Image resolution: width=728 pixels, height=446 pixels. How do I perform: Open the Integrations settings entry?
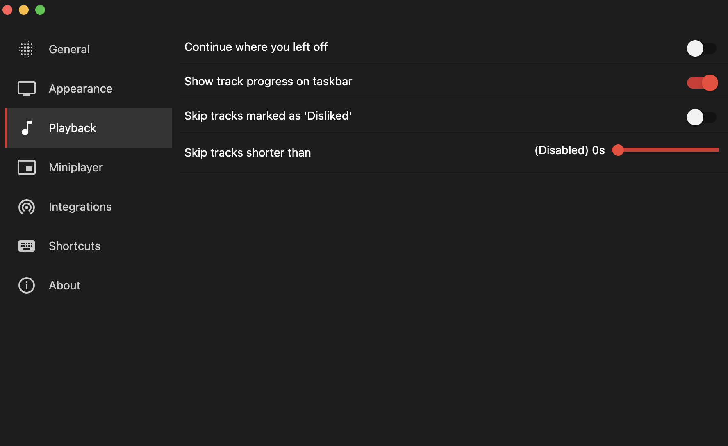(x=80, y=207)
